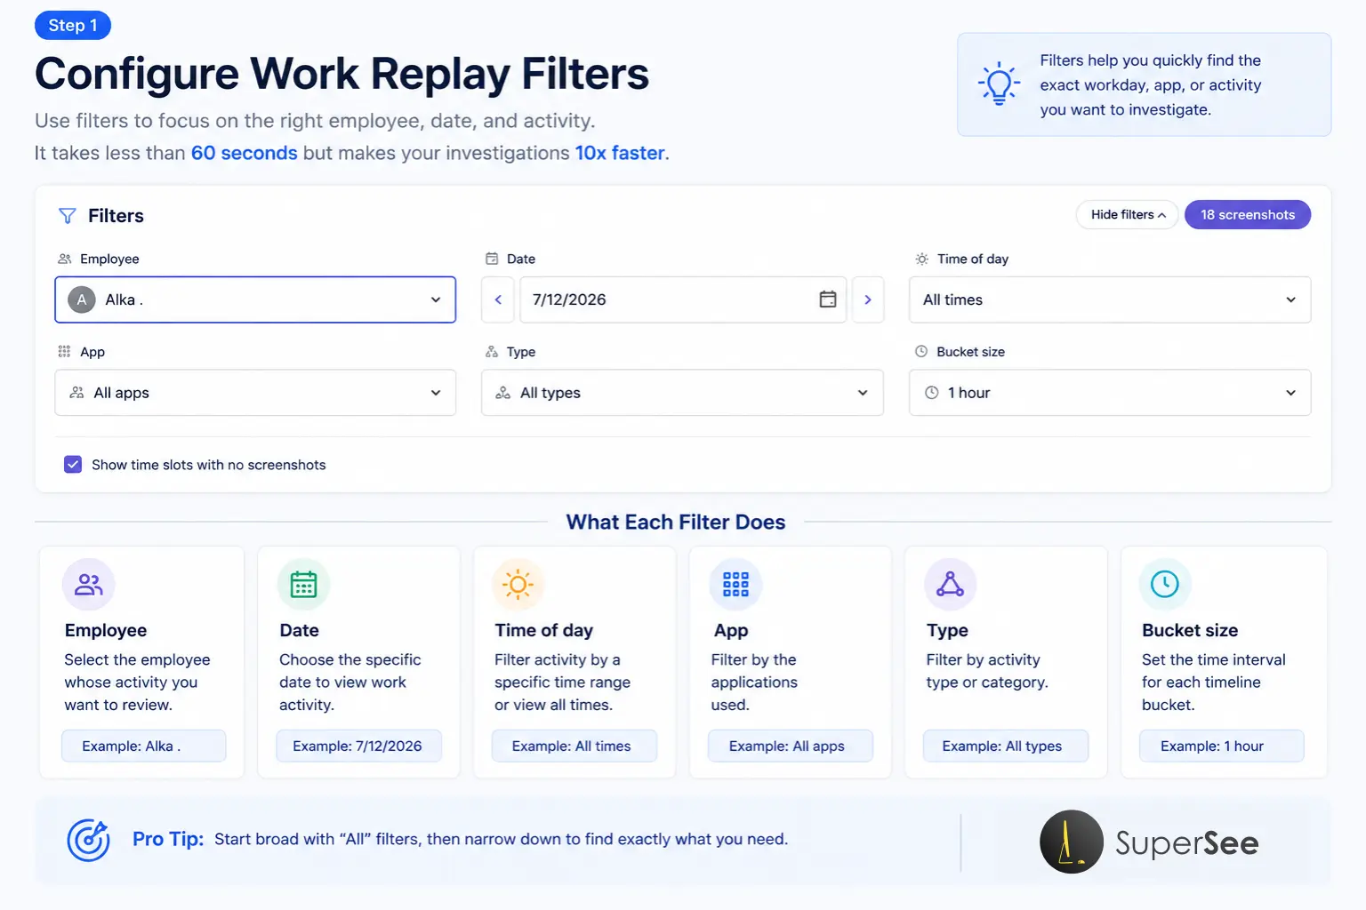Click Bucket size card title text
The width and height of the screenshot is (1366, 910).
tap(1190, 630)
